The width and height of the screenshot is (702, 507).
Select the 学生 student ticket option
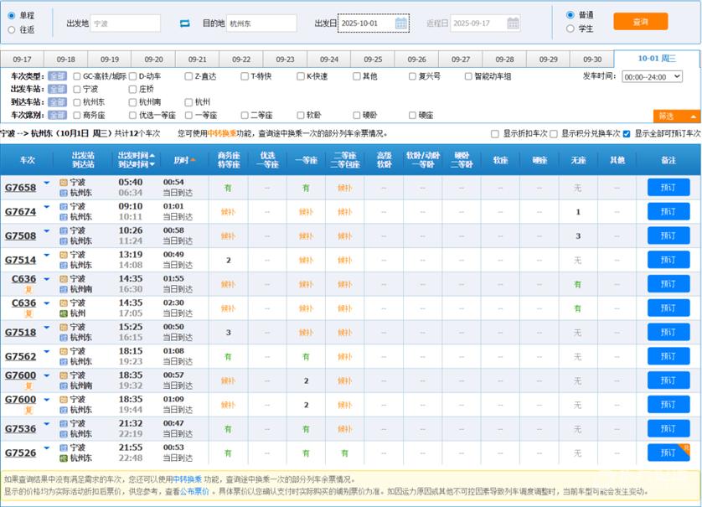[x=571, y=28]
